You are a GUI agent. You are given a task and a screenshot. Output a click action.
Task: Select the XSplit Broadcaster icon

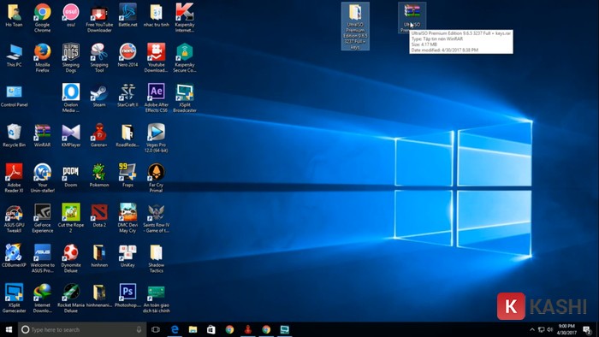point(185,98)
